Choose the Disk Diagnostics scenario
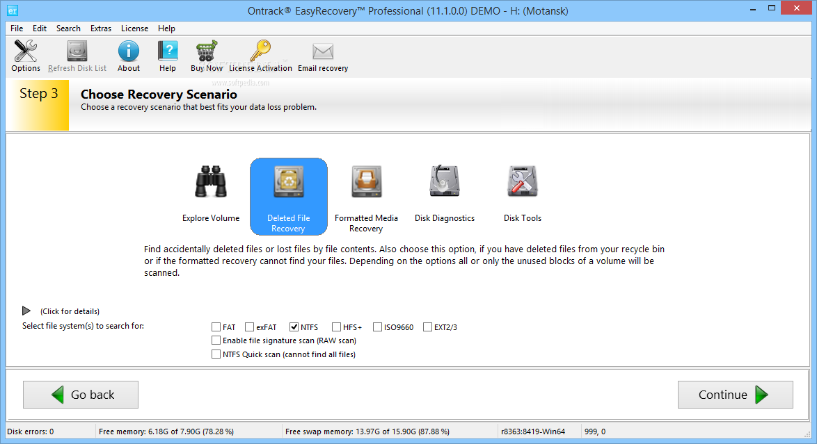817x444 pixels. [445, 194]
